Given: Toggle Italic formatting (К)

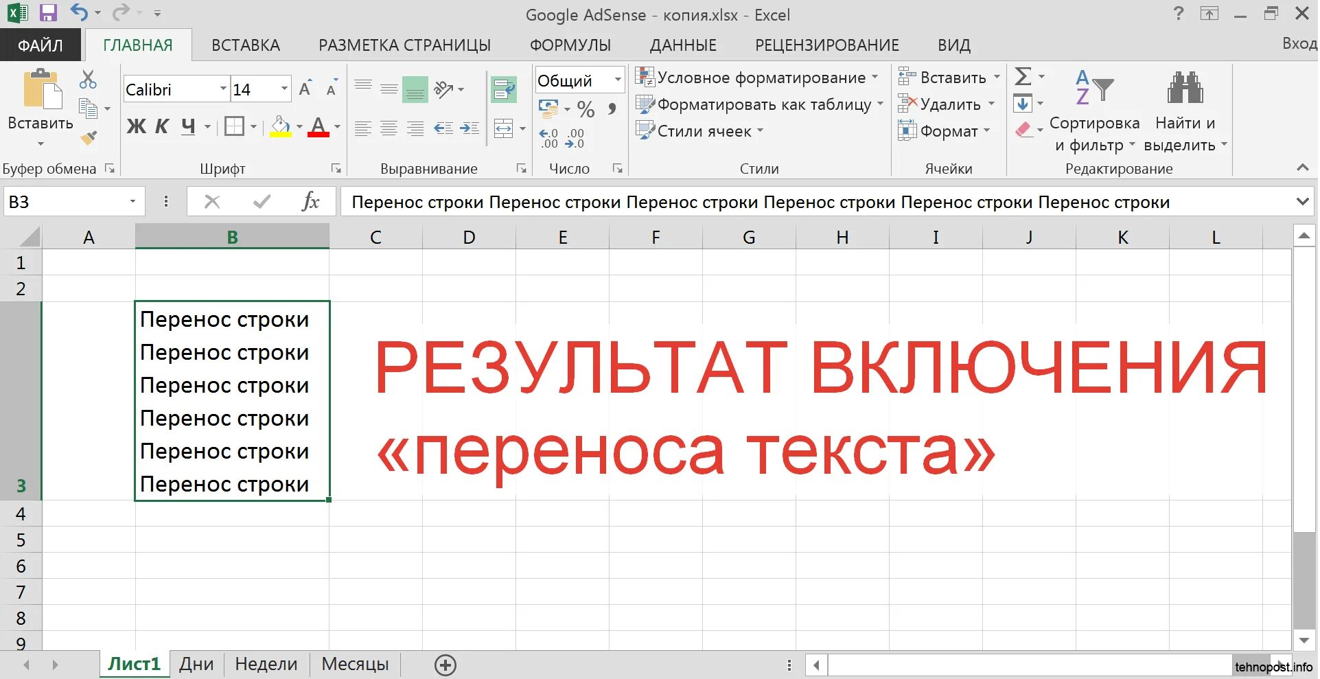Looking at the screenshot, I should (162, 126).
